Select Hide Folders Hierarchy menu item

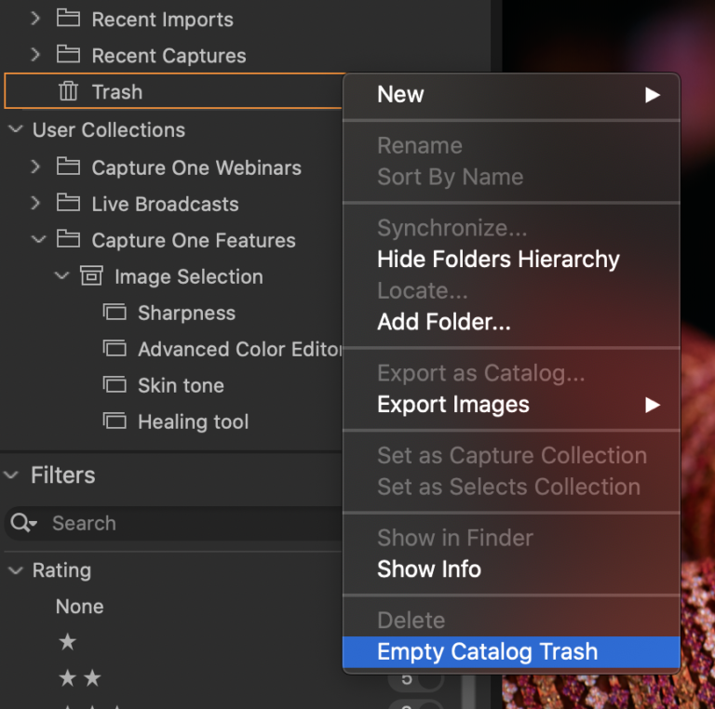[498, 260]
